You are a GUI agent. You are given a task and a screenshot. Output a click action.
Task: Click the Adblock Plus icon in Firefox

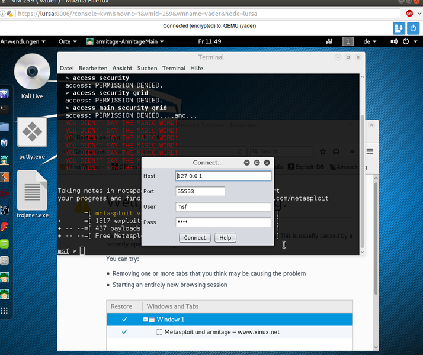click(x=409, y=13)
